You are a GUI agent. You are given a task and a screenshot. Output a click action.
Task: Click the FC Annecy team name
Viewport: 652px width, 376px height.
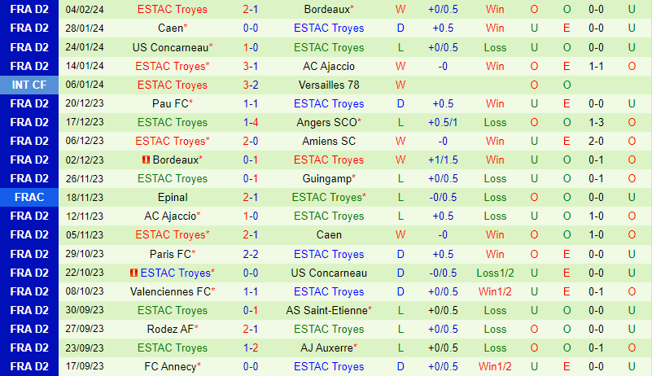169,366
